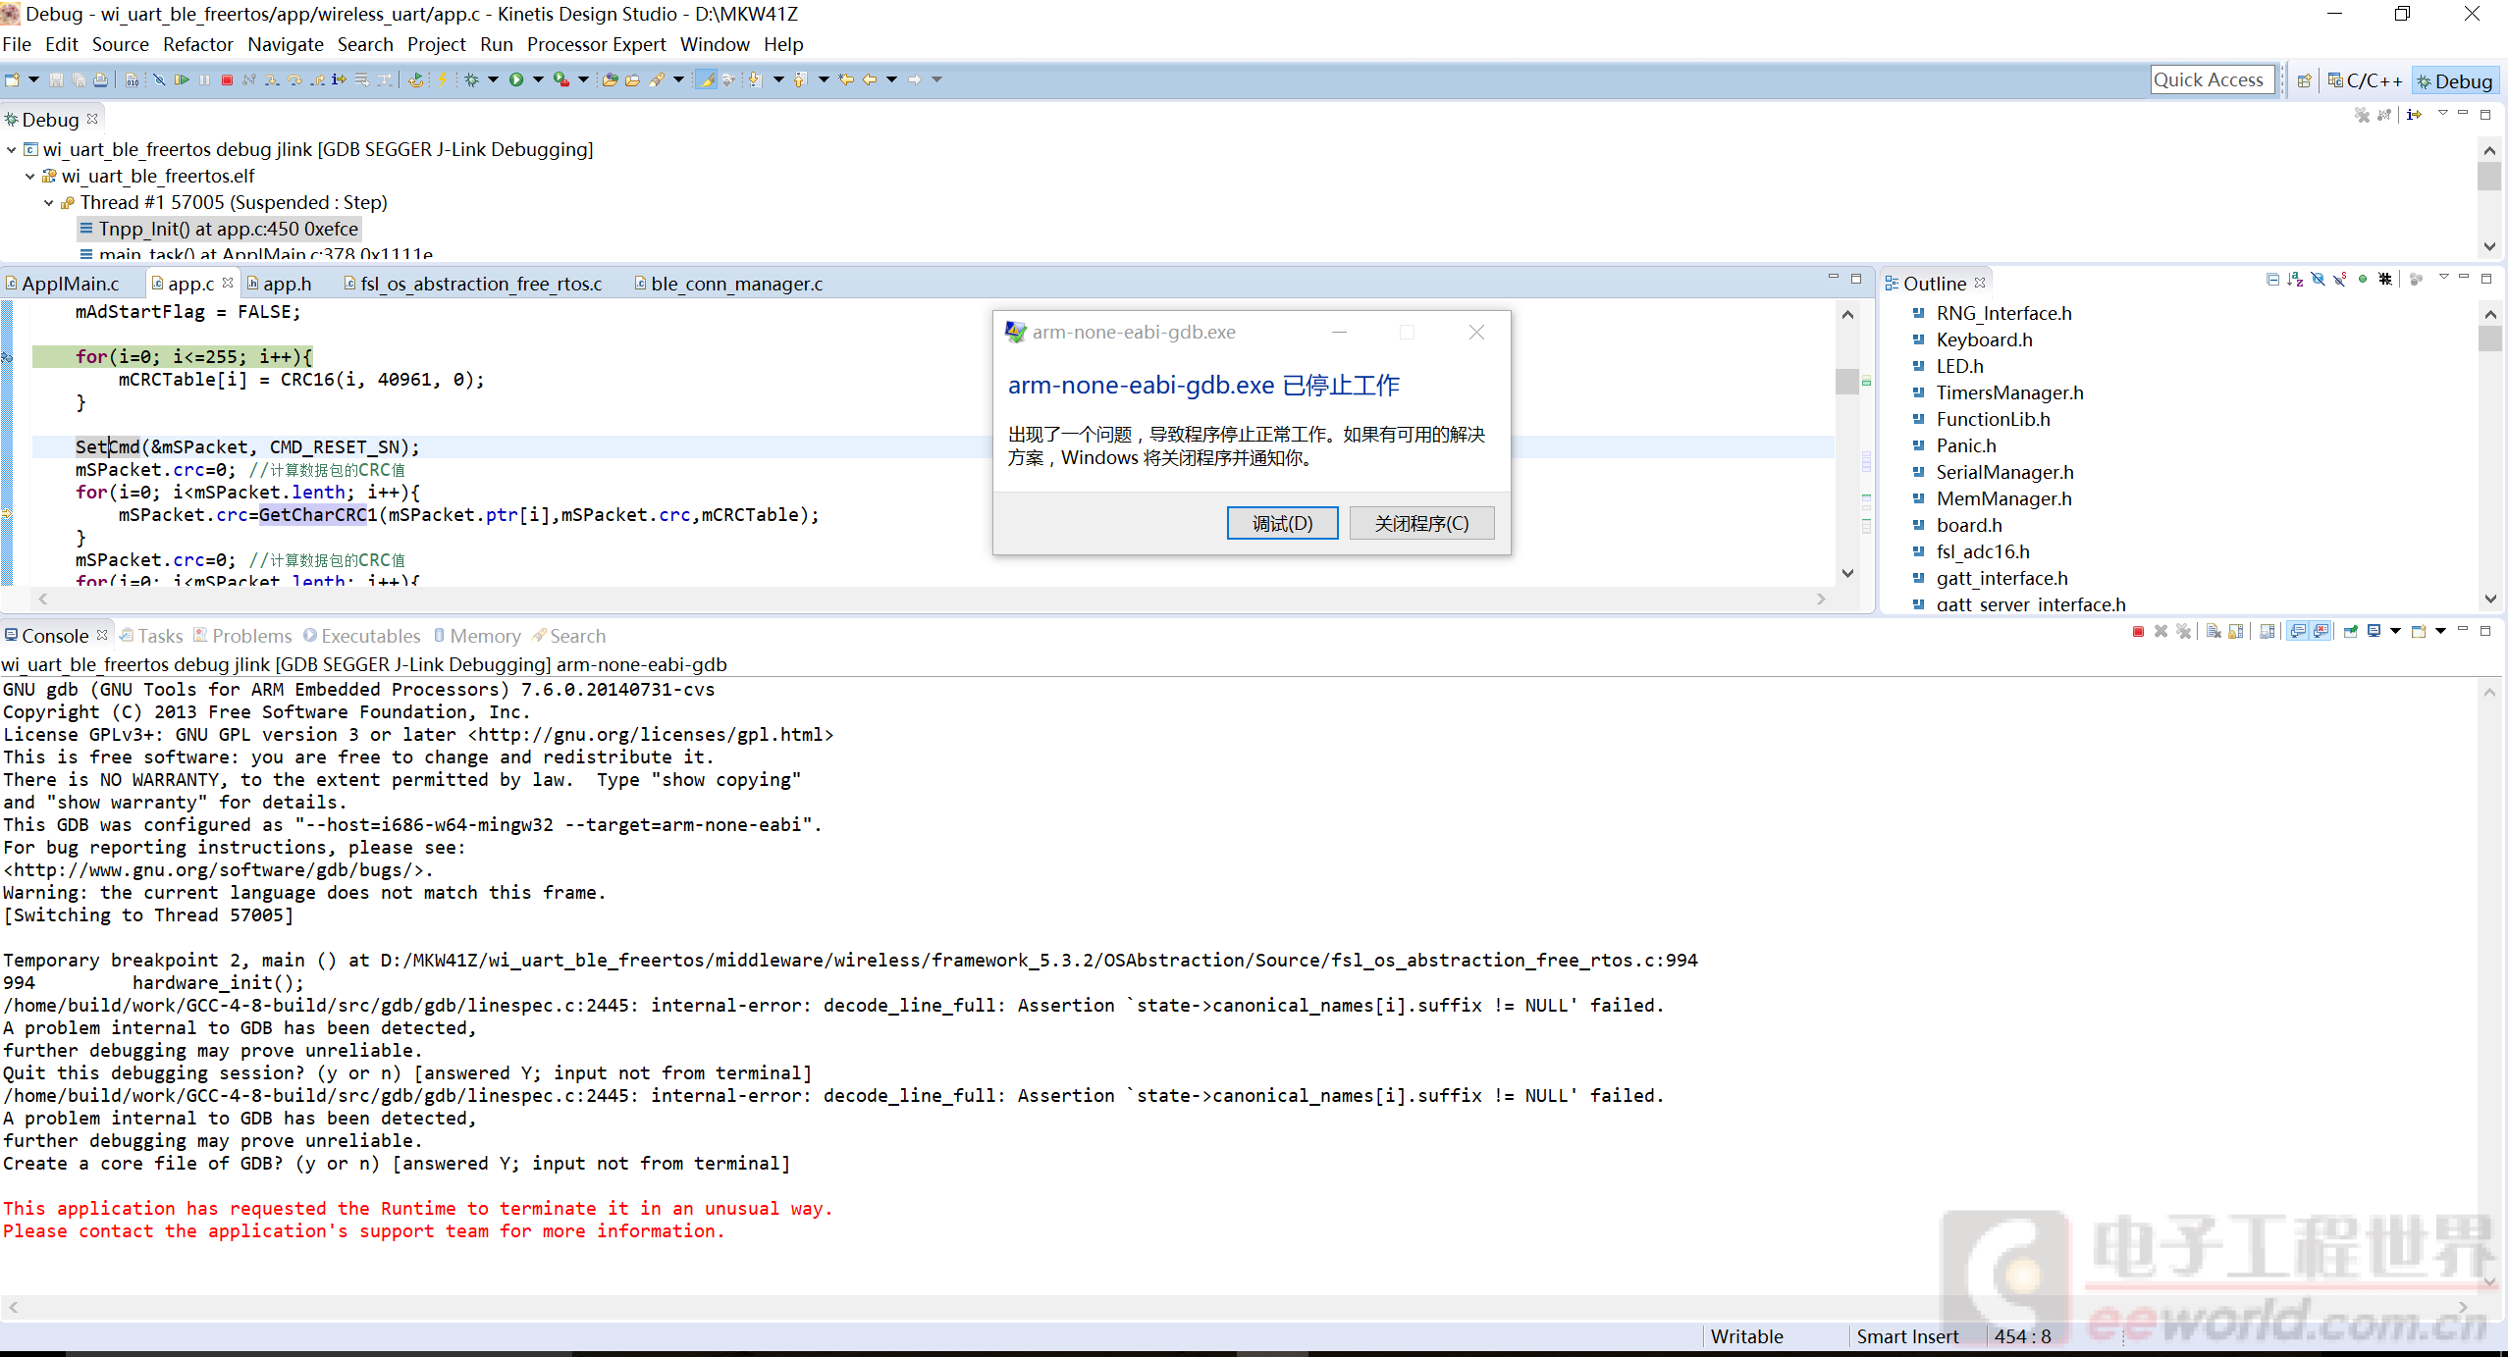Click the 关闭程序(C) button in crash dialog
Viewport: 2508px width, 1357px height.
[x=1421, y=523]
